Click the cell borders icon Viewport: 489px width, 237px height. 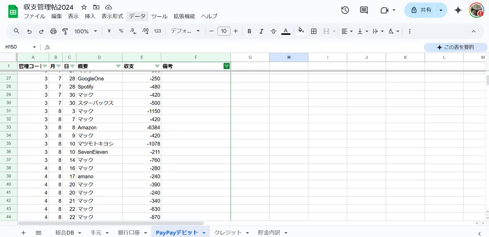tap(314, 31)
